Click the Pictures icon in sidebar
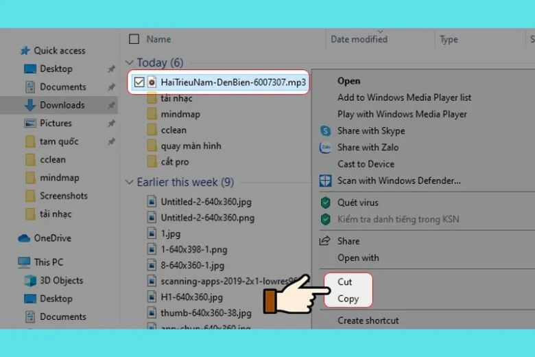Screen dimensions: 535x357 click(30, 124)
